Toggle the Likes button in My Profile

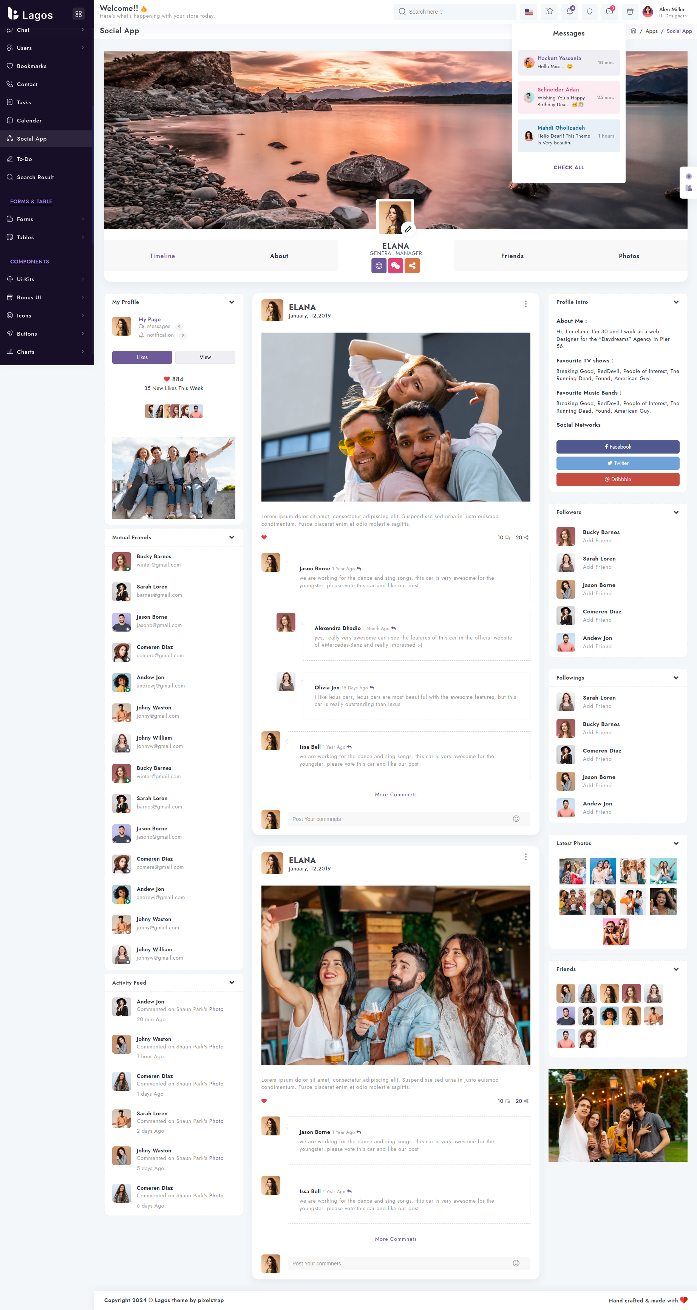pyautogui.click(x=142, y=357)
